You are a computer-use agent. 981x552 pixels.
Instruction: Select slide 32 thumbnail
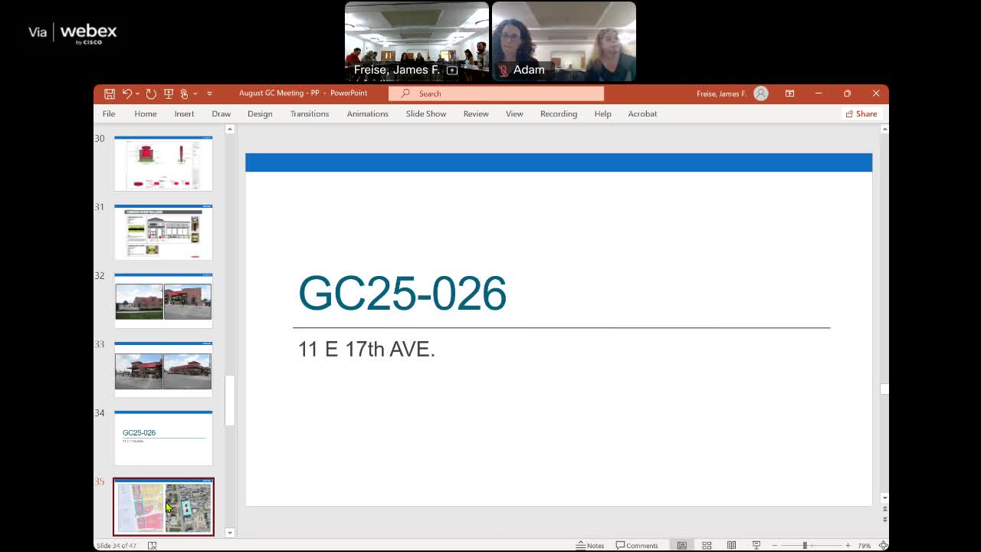point(163,301)
